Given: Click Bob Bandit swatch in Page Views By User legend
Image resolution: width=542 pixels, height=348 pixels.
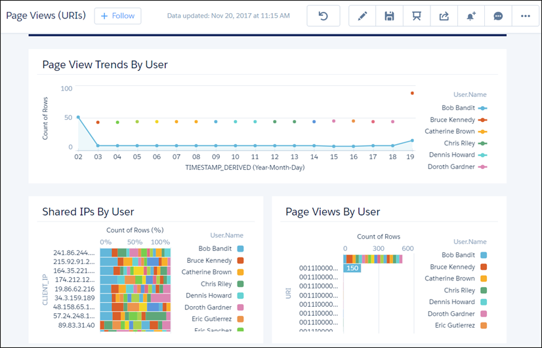Looking at the screenshot, I should (x=484, y=255).
